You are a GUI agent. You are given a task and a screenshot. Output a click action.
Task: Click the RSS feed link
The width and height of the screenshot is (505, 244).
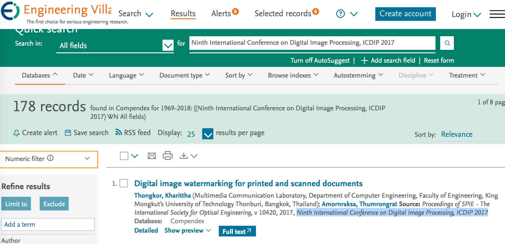[x=133, y=132]
